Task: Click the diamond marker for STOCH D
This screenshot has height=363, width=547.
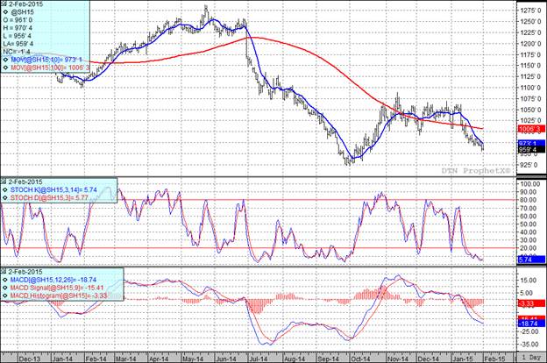Action: tap(6, 198)
